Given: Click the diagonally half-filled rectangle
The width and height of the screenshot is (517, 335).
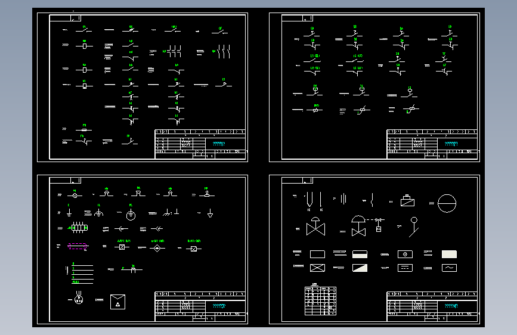Looking at the screenshot, I should pyautogui.click(x=360, y=268).
